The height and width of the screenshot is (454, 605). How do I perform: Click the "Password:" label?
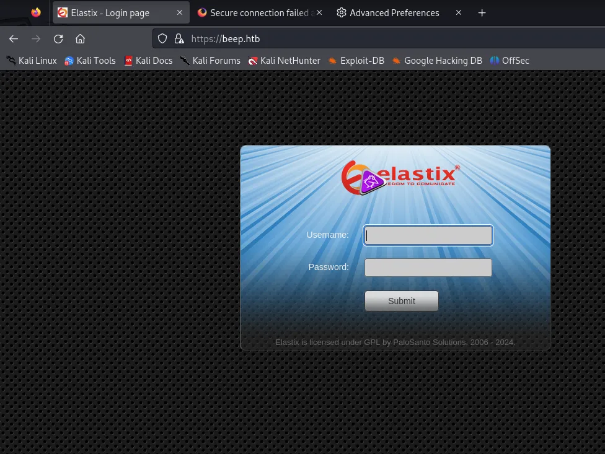(x=329, y=267)
